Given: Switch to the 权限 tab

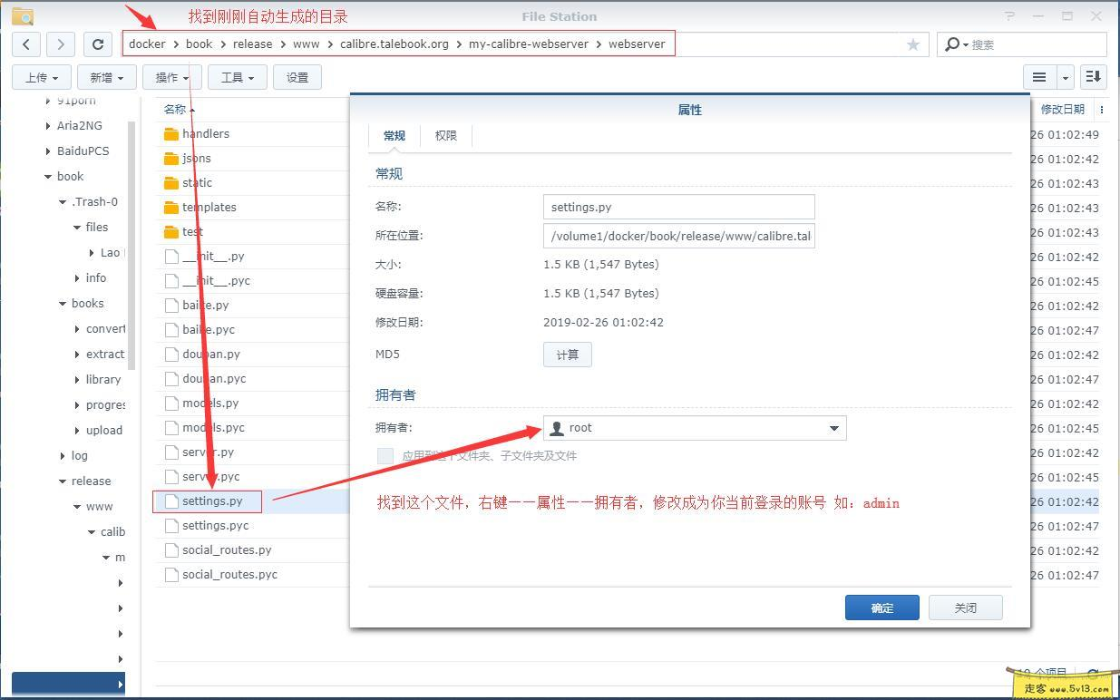Looking at the screenshot, I should 445,135.
